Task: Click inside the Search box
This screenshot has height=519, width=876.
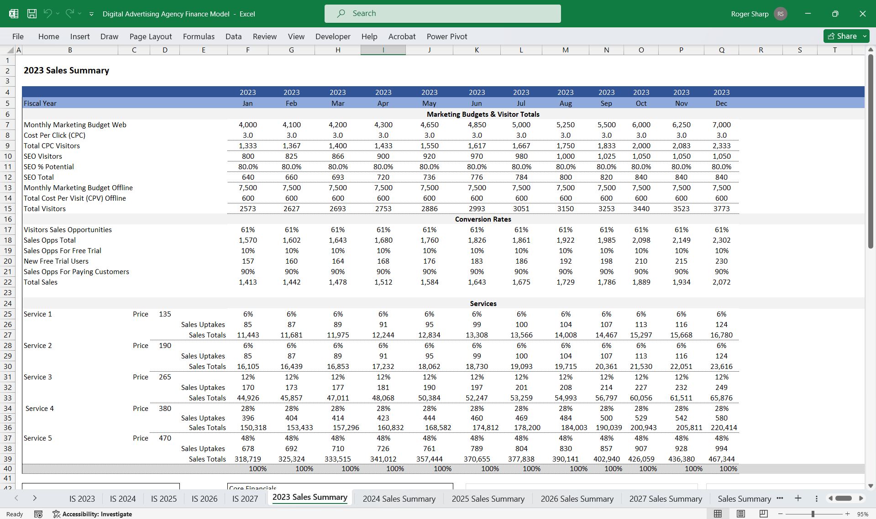Action: 442,14
